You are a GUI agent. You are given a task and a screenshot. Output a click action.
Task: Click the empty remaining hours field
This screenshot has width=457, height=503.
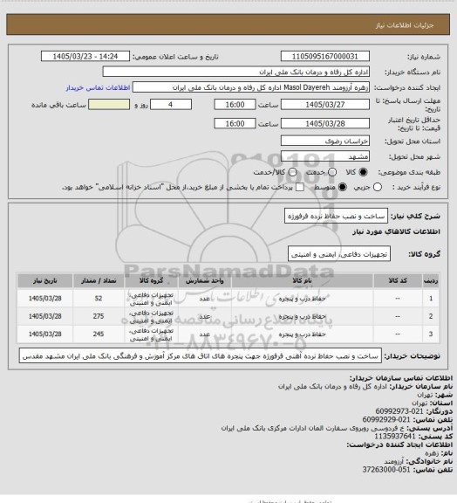pyautogui.click(x=109, y=105)
